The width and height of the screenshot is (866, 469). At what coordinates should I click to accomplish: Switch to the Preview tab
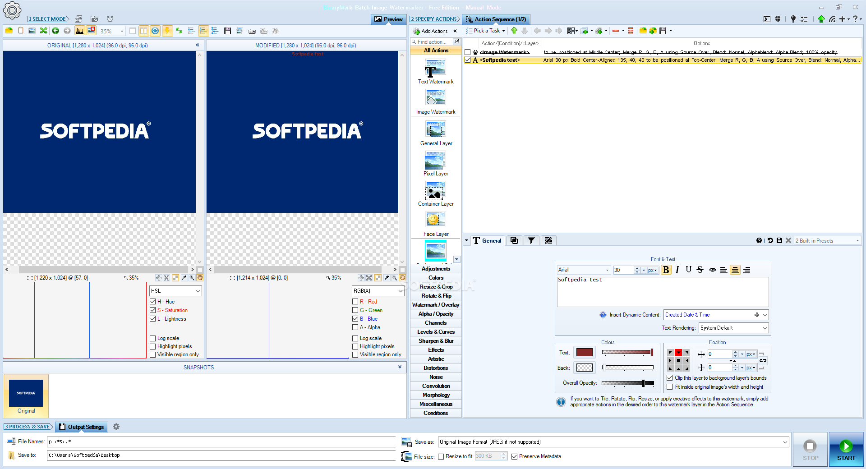pos(388,19)
